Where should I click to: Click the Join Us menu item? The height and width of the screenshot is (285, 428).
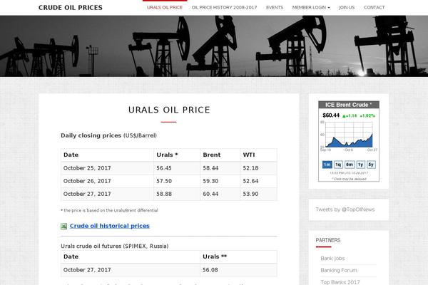tap(347, 7)
